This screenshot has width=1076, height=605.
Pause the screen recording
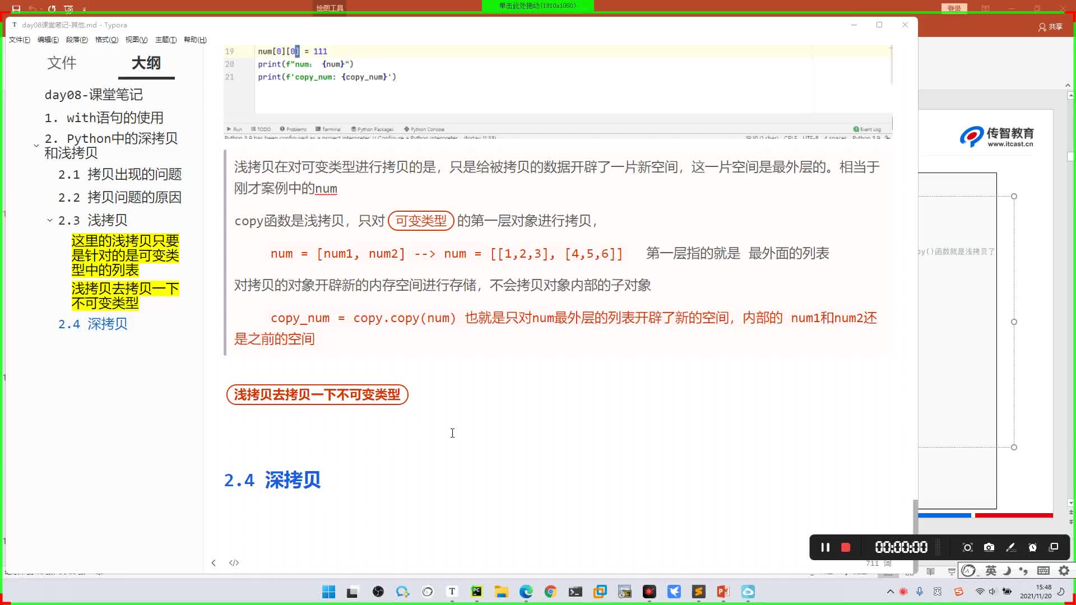click(825, 547)
